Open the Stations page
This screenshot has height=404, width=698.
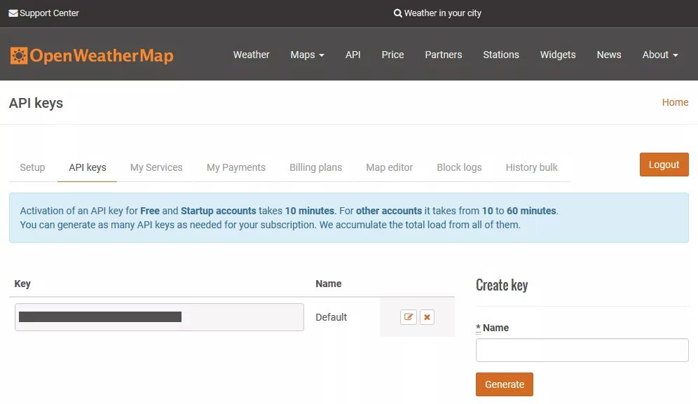pyautogui.click(x=501, y=55)
